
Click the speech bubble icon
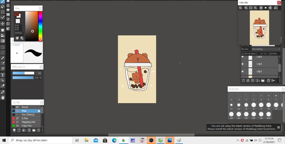coord(8,10)
